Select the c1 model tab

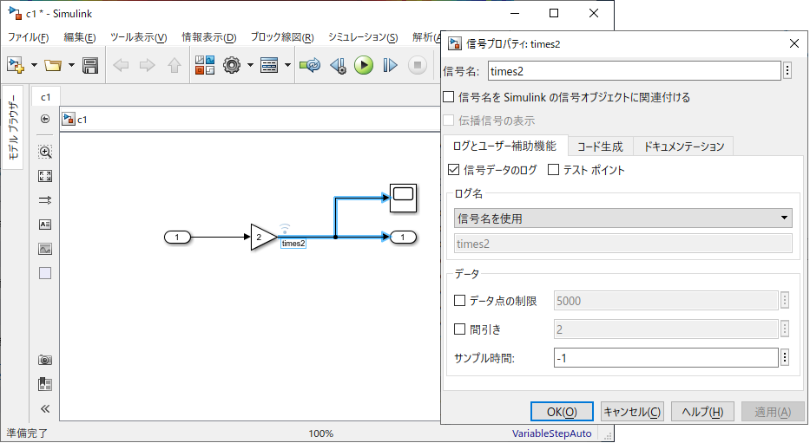46,97
